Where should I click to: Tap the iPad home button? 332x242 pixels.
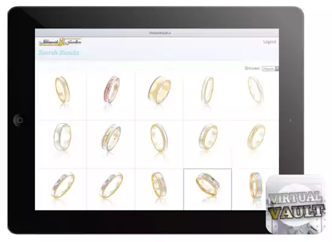click(x=20, y=120)
